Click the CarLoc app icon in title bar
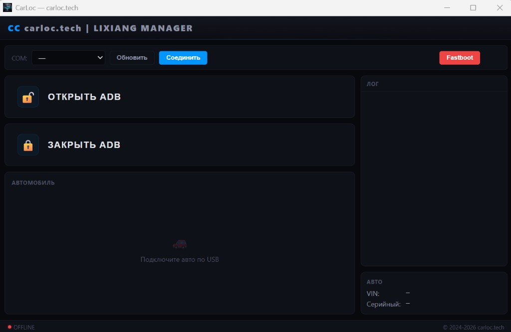Viewport: 511px width, 332px height. click(7, 7)
